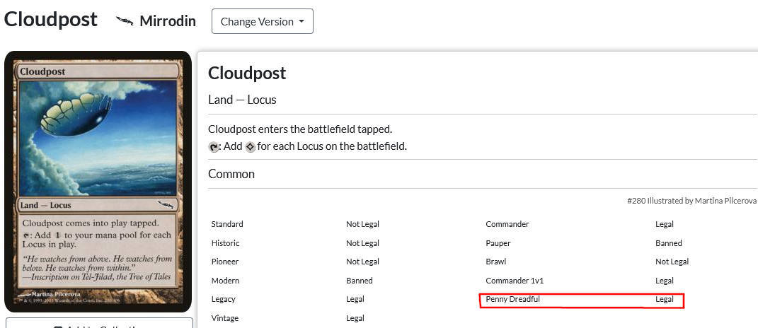
Task: Click the Cloudpost heading in details panel
Action: 247,73
